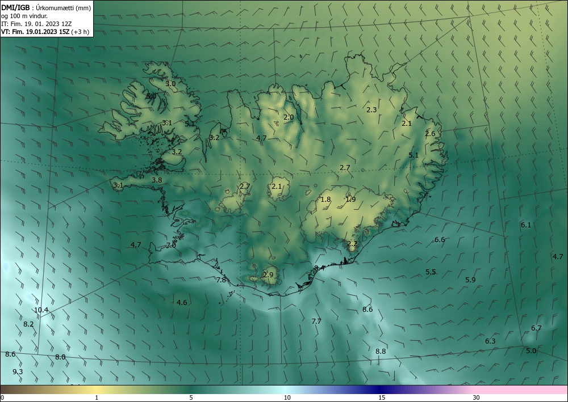
Task: Click the 8.4 value on the coast
Action: [319, 268]
